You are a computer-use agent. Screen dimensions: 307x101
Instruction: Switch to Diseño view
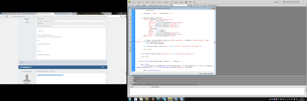point(143,5)
